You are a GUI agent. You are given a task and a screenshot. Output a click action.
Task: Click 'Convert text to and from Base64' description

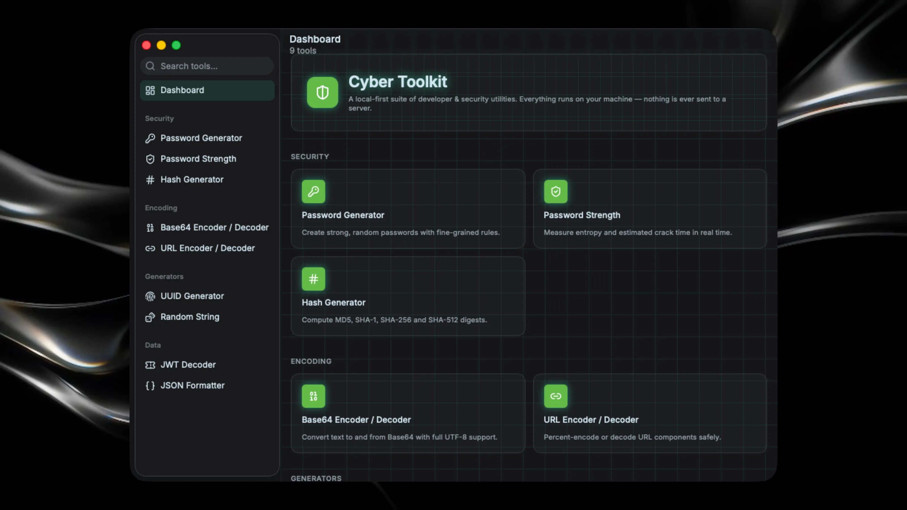point(399,437)
